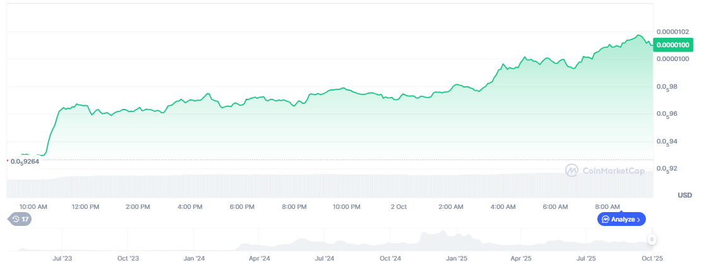
Task: Select Apr '25 on the range navigator
Action: [x=522, y=259]
